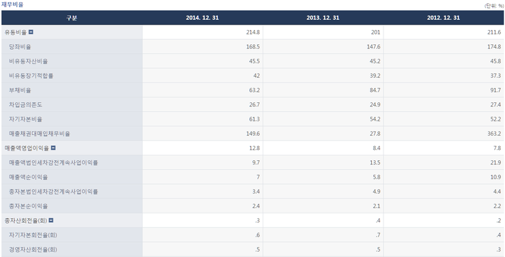Click the 363.2 value in 2012 column
Viewport: 505px width, 257px height.
(493, 134)
